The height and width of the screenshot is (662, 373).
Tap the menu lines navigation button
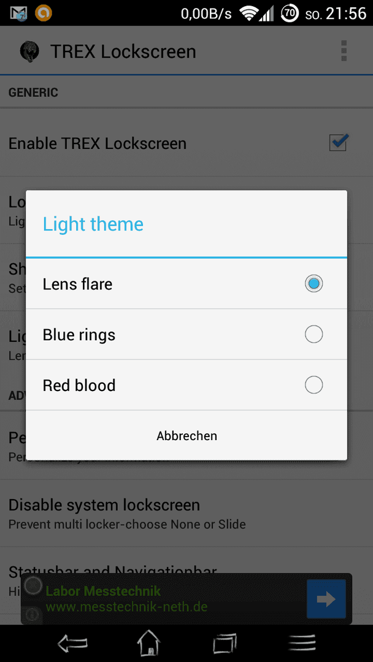pos(302,644)
